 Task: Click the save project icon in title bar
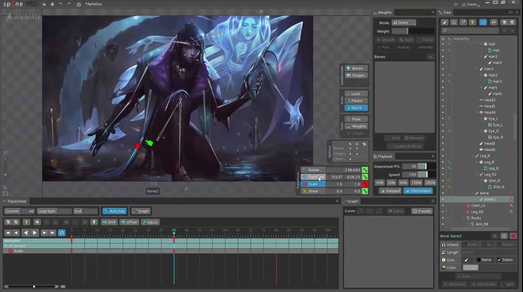(x=52, y=4)
